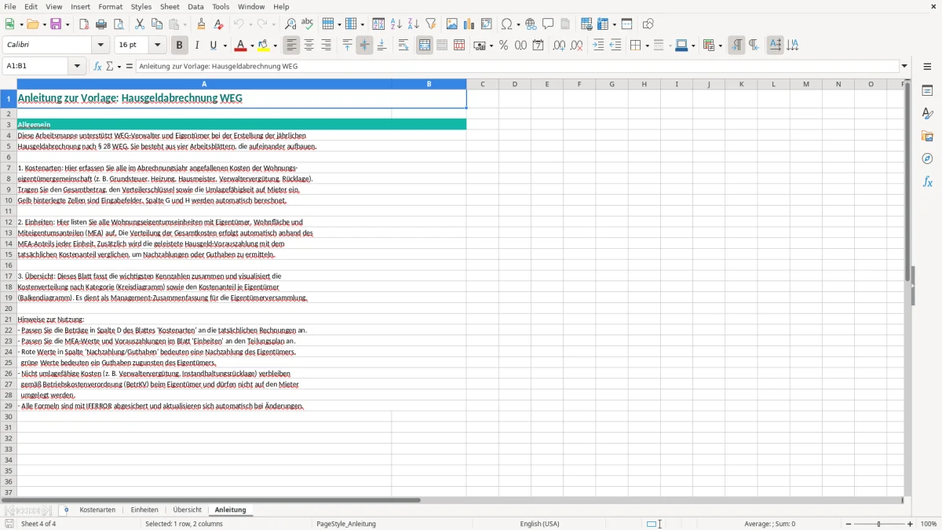The height and width of the screenshot is (530, 942).
Task: Toggle Print Preview
Action: tap(119, 24)
